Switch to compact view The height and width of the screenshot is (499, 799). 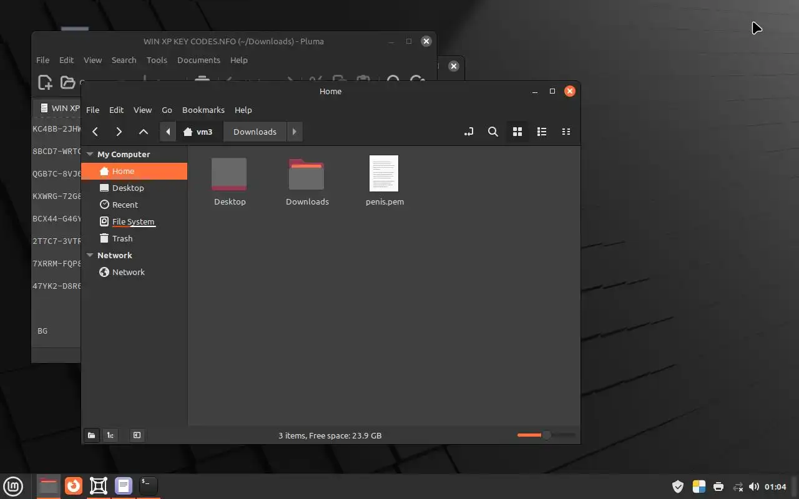point(566,132)
